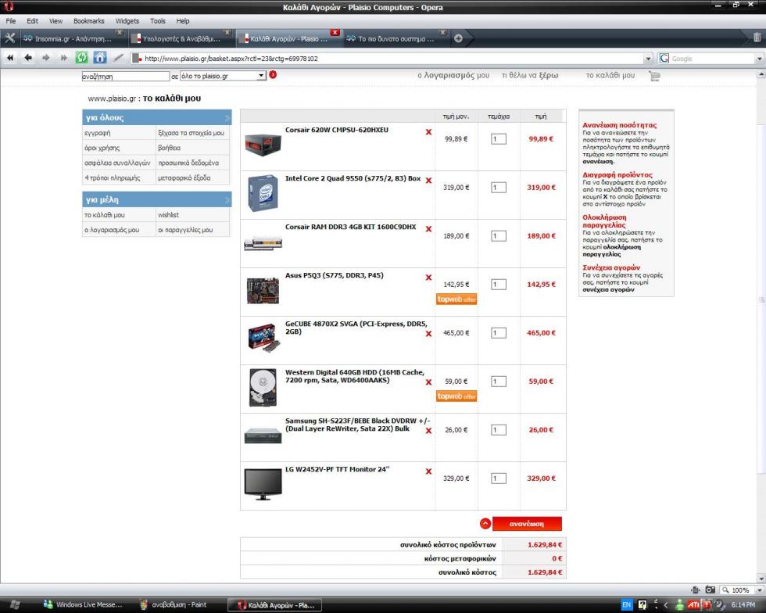Open the Bookmarks menu

(89, 21)
